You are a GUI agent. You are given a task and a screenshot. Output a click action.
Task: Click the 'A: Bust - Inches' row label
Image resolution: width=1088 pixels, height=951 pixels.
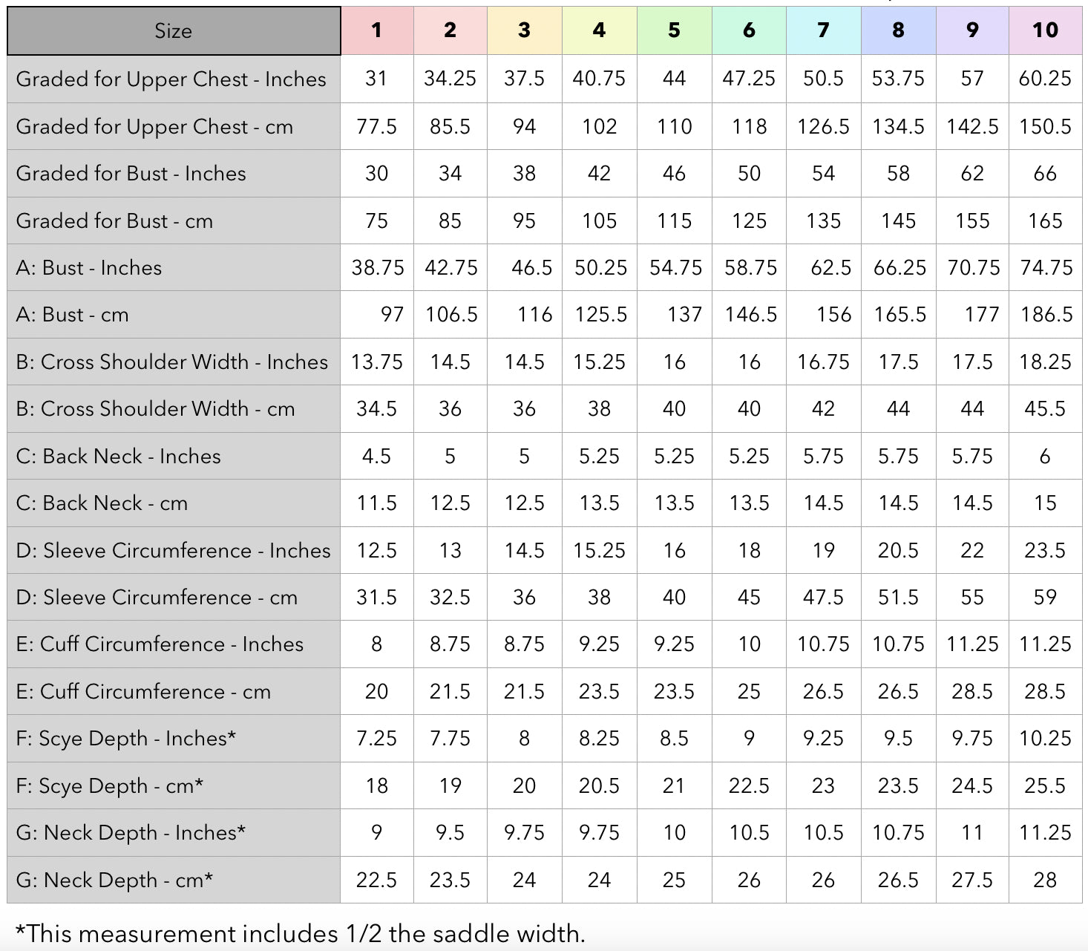[x=88, y=268]
